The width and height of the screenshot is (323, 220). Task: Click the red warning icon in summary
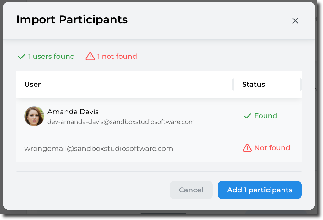click(90, 57)
